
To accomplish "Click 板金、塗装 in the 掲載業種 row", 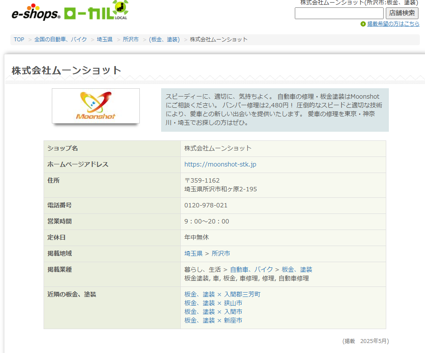I will point(297,270).
